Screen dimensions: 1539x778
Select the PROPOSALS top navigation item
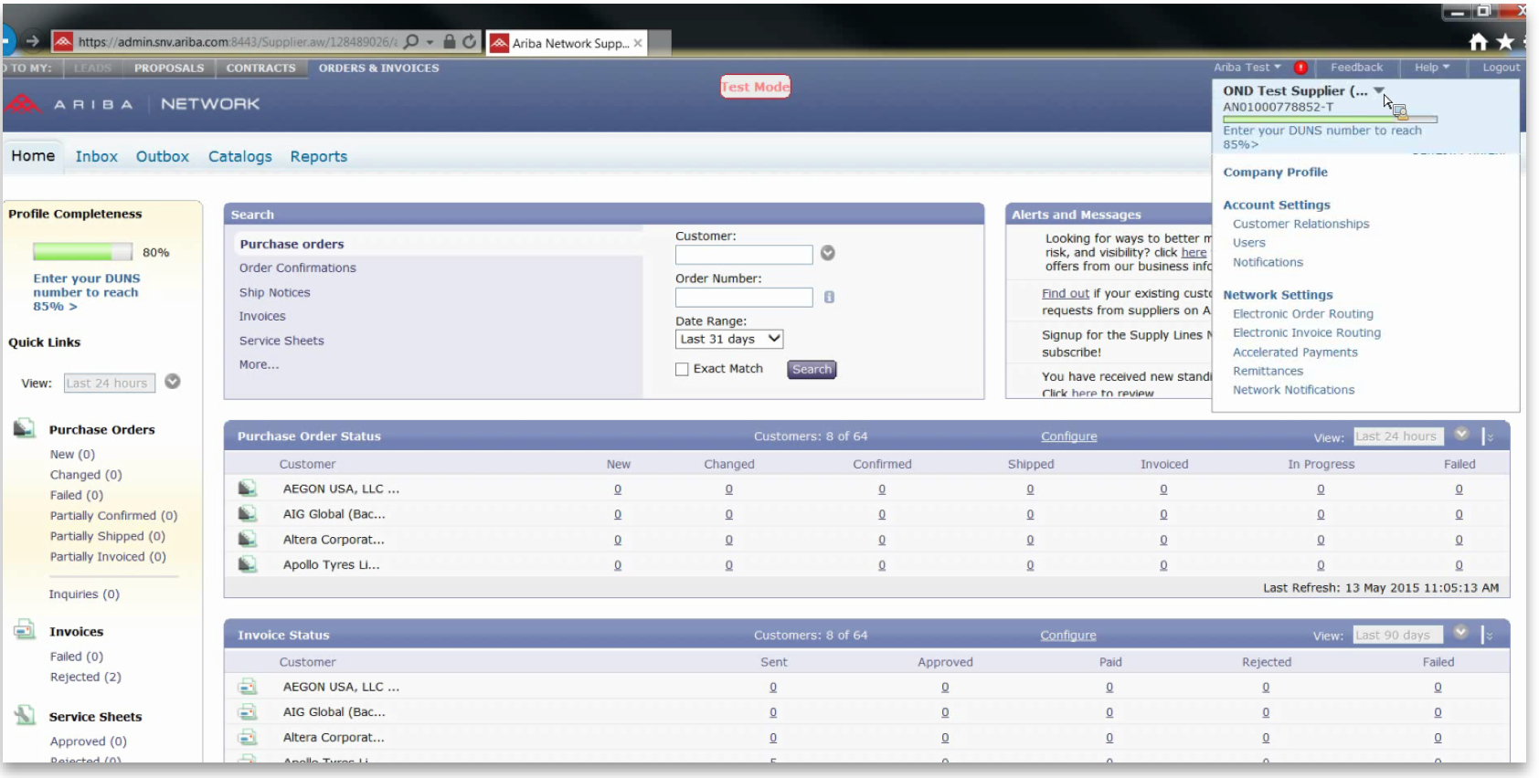pyautogui.click(x=169, y=68)
